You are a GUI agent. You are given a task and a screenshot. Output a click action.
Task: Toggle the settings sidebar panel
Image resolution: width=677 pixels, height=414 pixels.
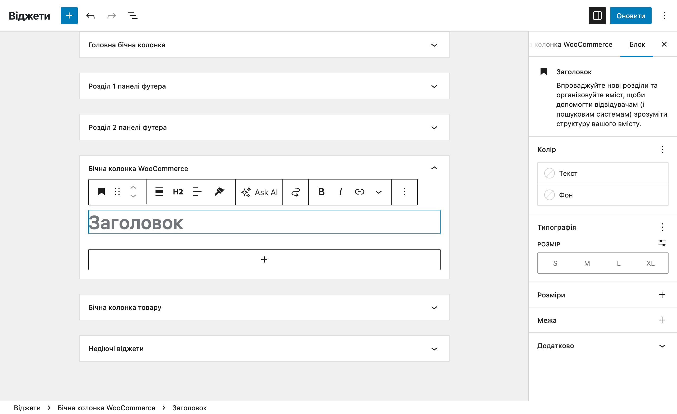pyautogui.click(x=597, y=16)
